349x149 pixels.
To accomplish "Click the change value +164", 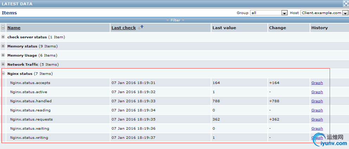I will (x=274, y=83).
